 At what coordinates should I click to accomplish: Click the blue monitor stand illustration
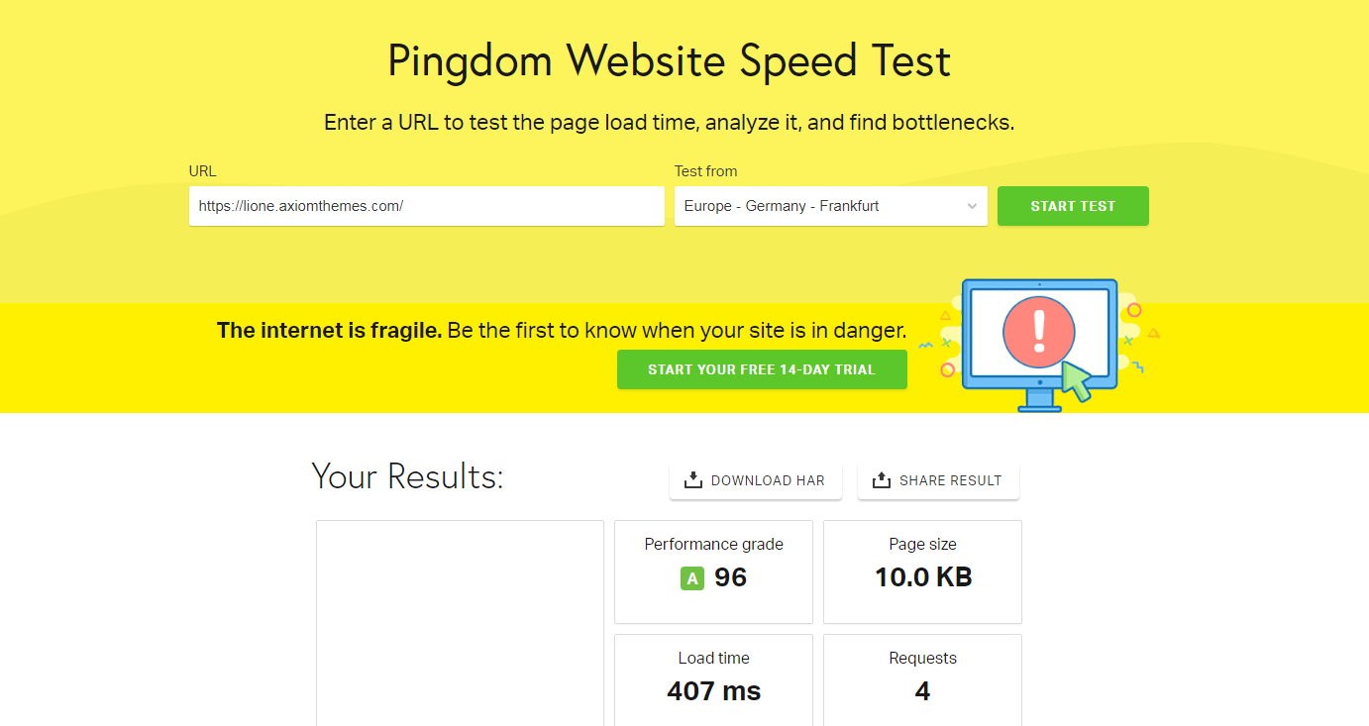[x=1039, y=400]
